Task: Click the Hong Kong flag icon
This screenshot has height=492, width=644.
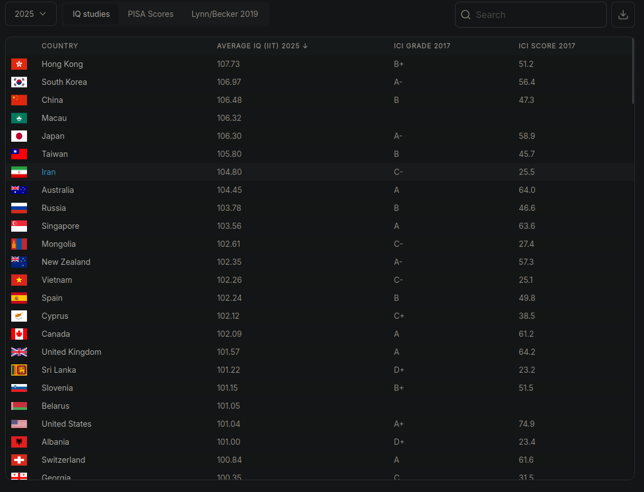Action: (x=19, y=64)
